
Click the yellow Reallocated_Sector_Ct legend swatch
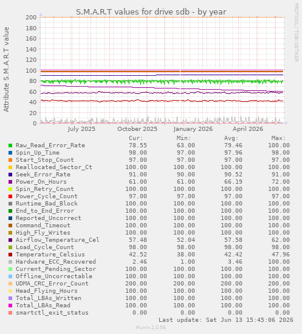point(10,167)
